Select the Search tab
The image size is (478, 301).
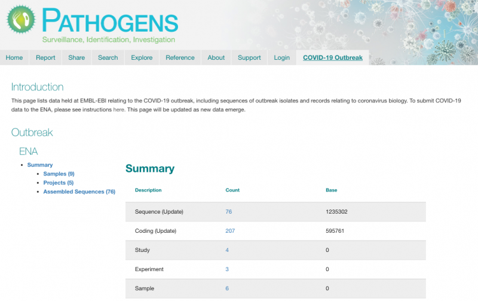pos(108,57)
